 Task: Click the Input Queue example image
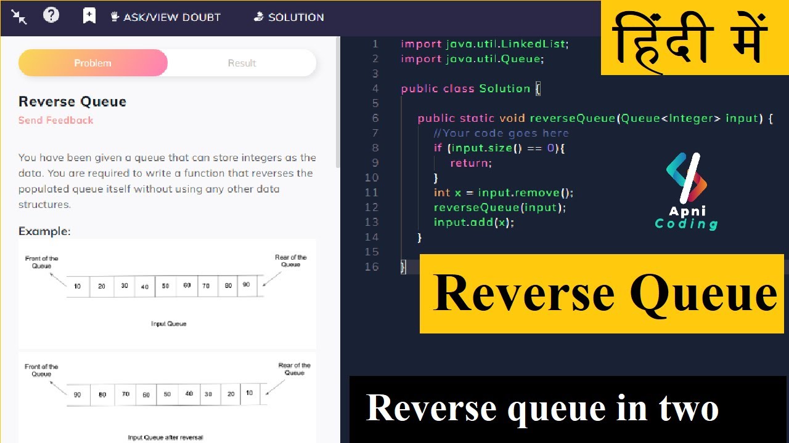tap(167, 293)
